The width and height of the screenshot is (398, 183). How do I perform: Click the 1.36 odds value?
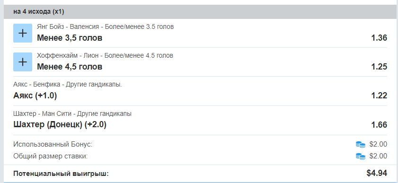coord(379,38)
